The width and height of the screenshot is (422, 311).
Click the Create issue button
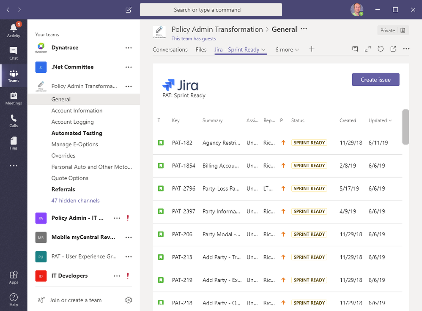coord(375,79)
